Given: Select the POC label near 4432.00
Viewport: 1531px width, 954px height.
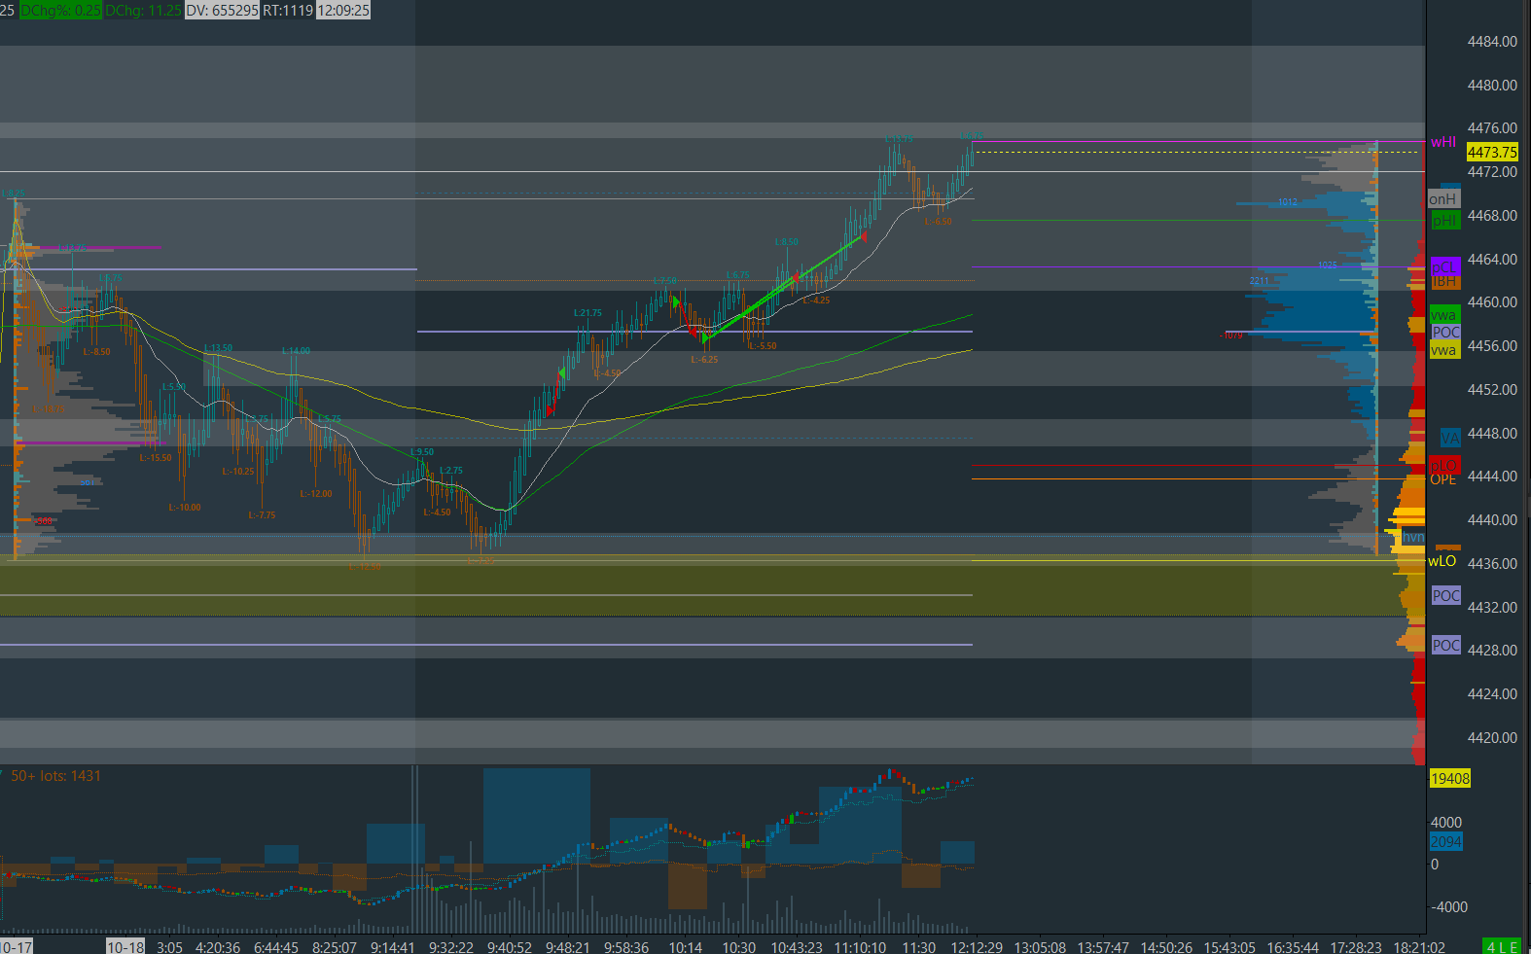Looking at the screenshot, I should [x=1445, y=595].
